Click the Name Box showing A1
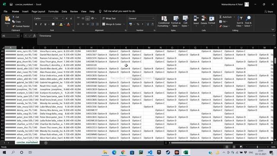 coord(10,36)
